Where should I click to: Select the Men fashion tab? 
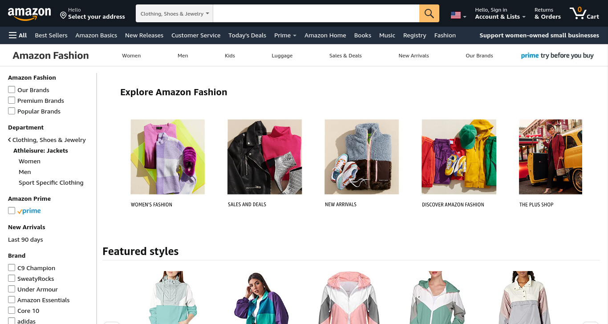(x=183, y=56)
